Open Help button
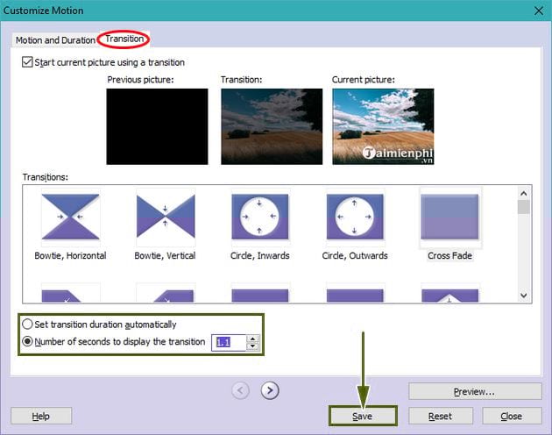The width and height of the screenshot is (552, 435). tap(41, 417)
